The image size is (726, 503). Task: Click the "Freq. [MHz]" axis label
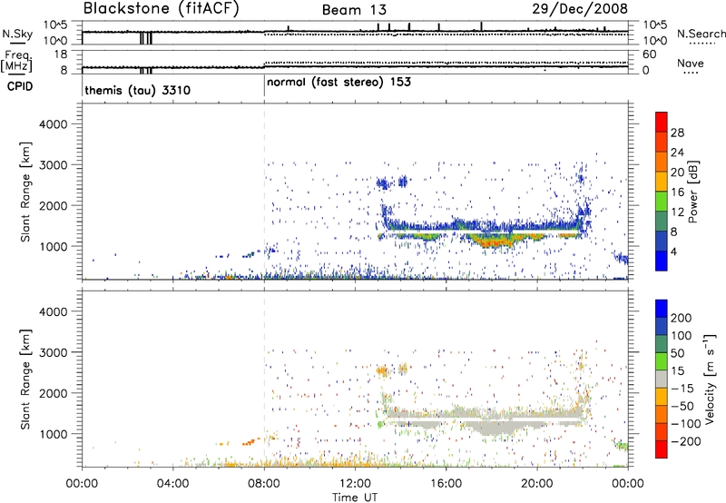[16, 61]
